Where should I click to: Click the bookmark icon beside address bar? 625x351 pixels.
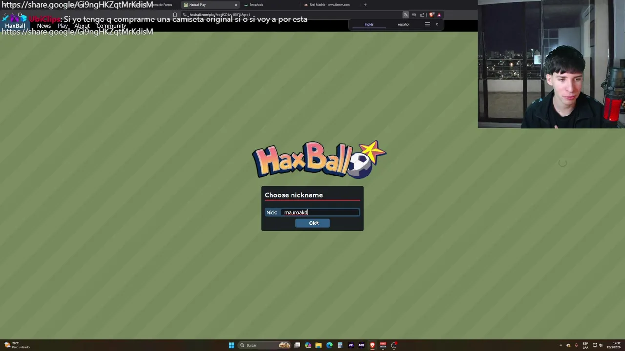coord(175,15)
